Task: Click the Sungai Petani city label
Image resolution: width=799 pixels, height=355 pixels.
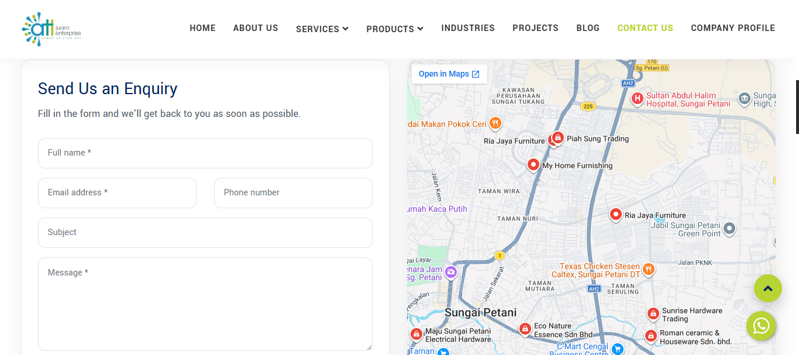Action: [x=481, y=313]
